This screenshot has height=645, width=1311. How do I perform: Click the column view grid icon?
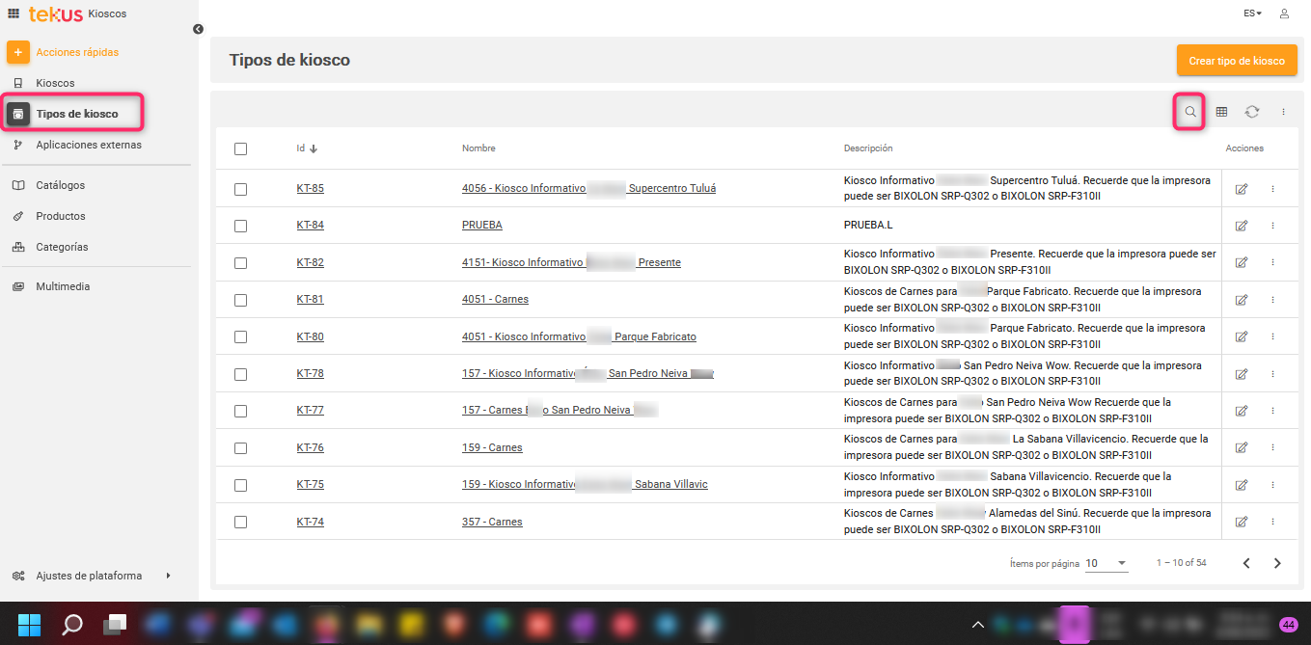[x=1221, y=112]
